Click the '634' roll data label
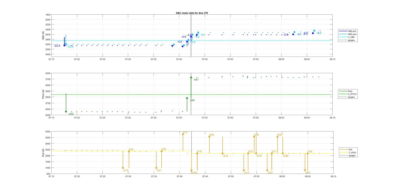 pyautogui.click(x=310, y=151)
